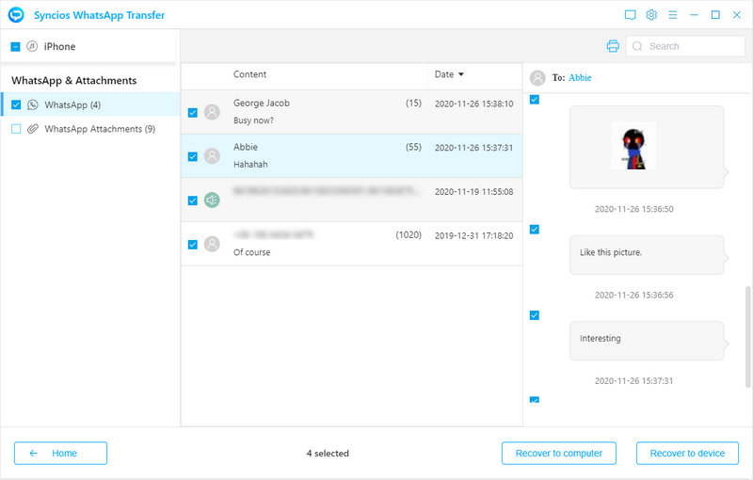Click date 2019-12-31 17:18:20
This screenshot has width=753, height=480.
pos(474,235)
